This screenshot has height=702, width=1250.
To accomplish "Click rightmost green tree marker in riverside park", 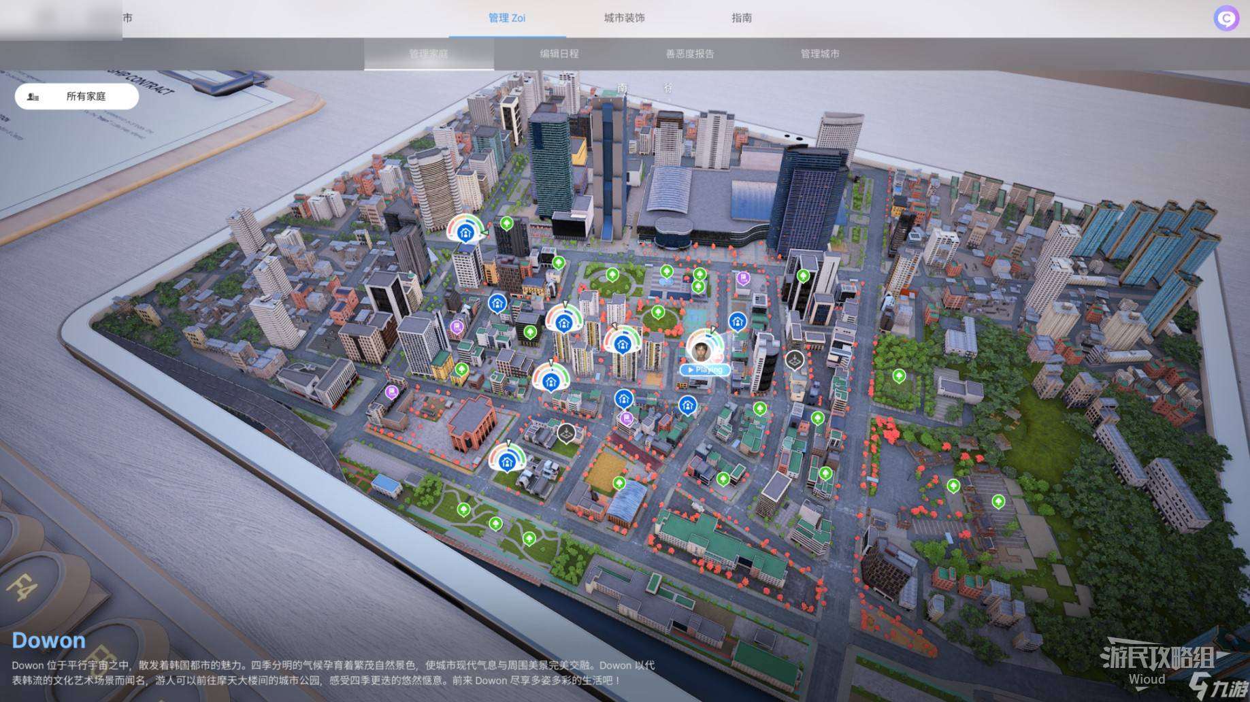I will (529, 539).
